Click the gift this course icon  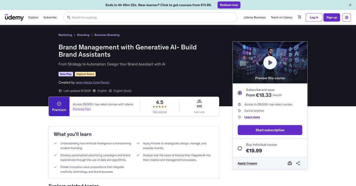coord(290,163)
